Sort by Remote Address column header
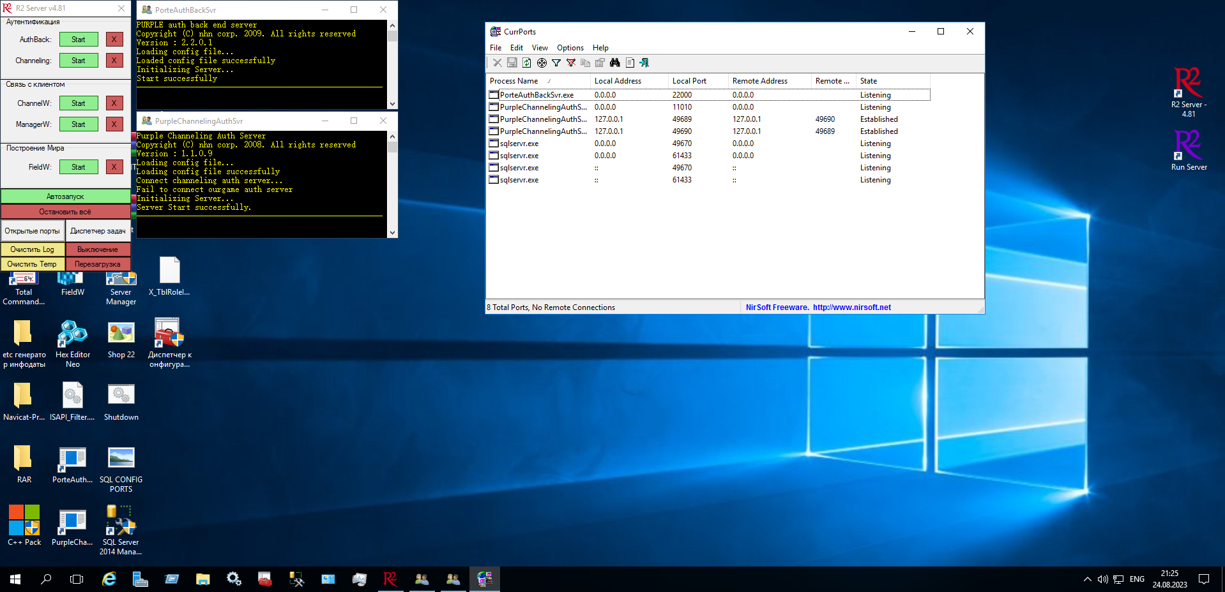 [x=770, y=81]
